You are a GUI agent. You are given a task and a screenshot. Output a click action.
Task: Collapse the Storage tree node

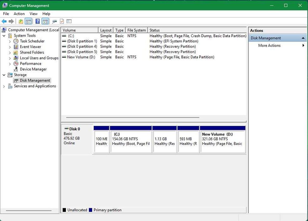click(x=4, y=75)
